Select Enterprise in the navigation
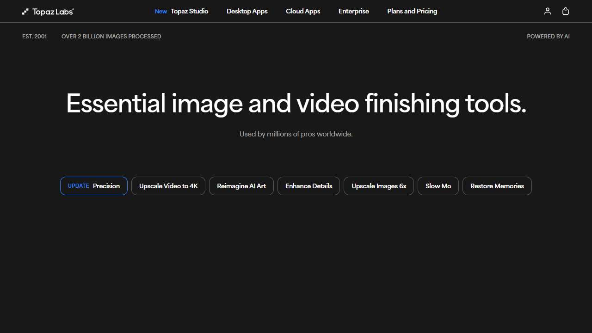This screenshot has width=592, height=333. [354, 11]
